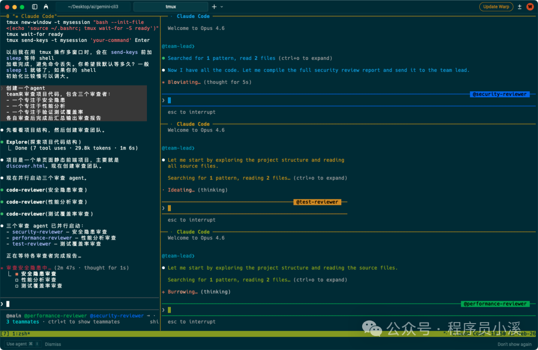
Task: Click the 测试覆盖率审查 task checkbox item
Action: pos(39,286)
